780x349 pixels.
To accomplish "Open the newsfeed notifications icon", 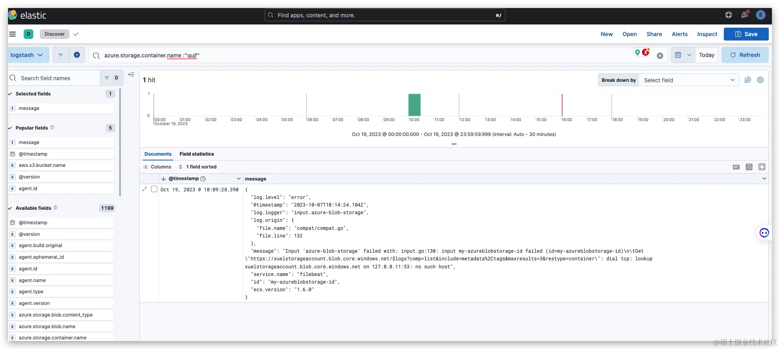I will coord(745,15).
